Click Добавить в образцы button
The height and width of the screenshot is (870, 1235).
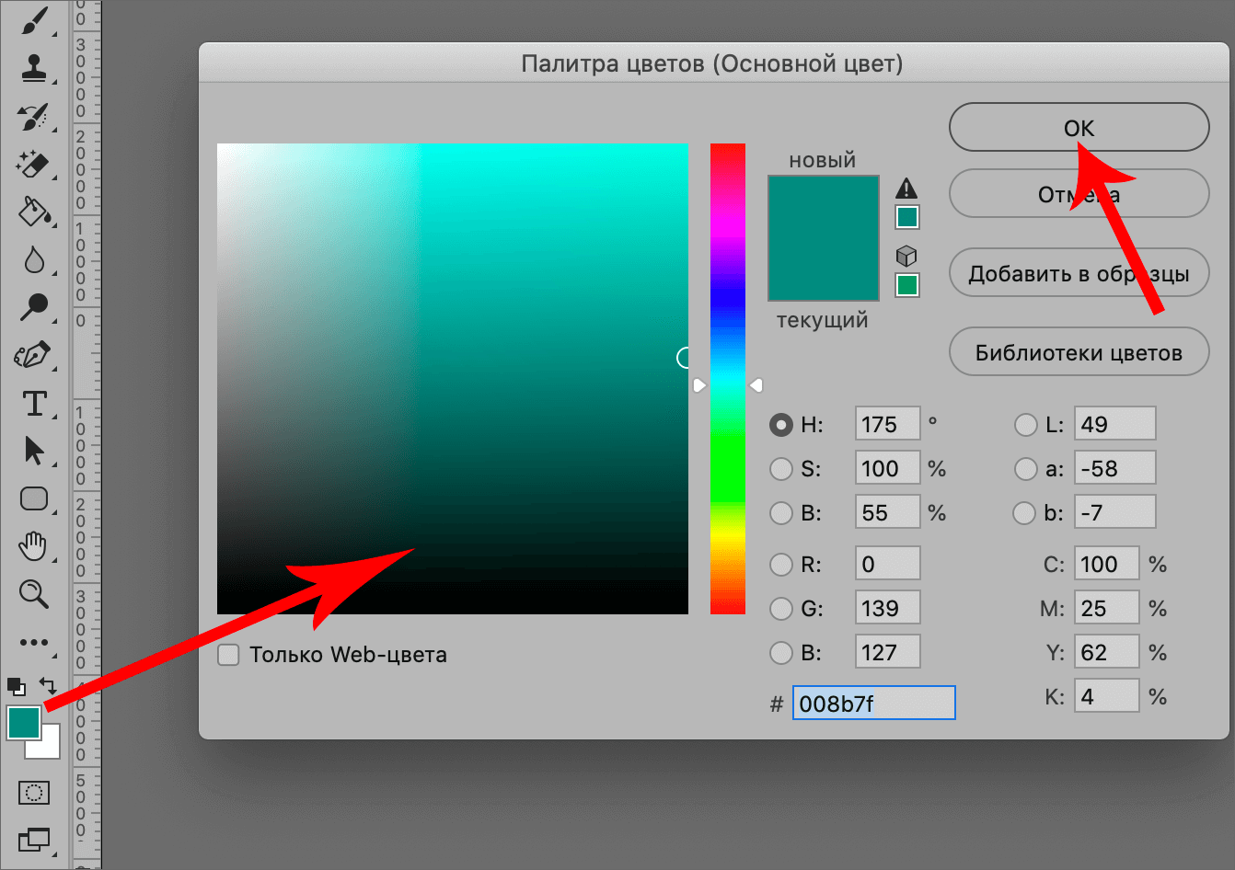[x=1079, y=273]
